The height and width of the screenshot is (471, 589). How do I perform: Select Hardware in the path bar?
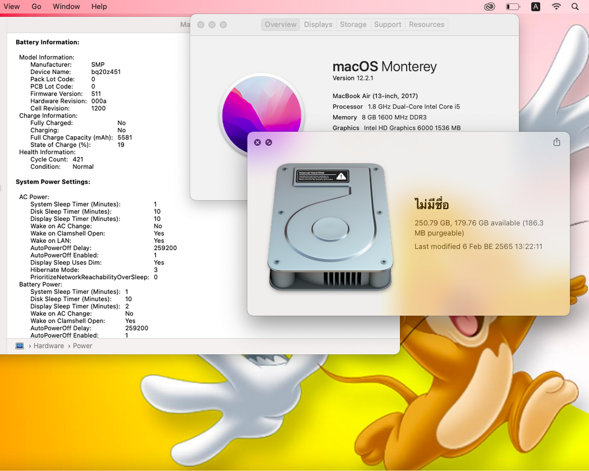(x=49, y=346)
